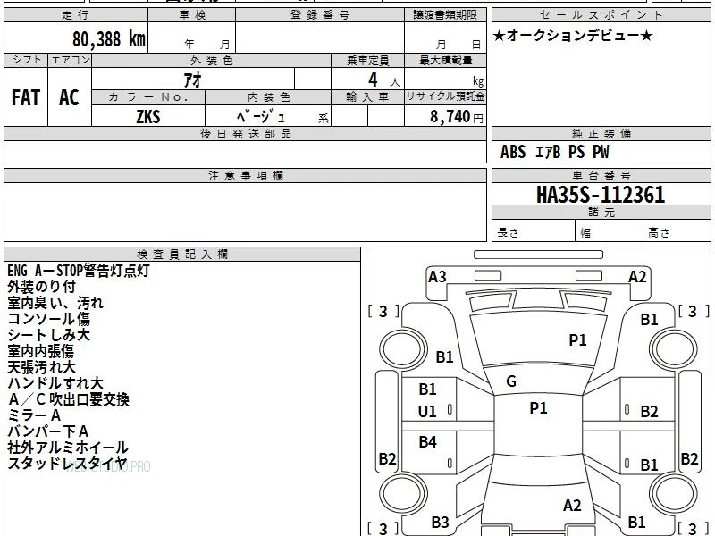
Task: Click the G mark on windshield diagram
Action: tap(511, 381)
